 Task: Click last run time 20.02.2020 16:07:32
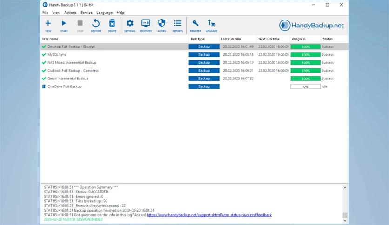238,79
